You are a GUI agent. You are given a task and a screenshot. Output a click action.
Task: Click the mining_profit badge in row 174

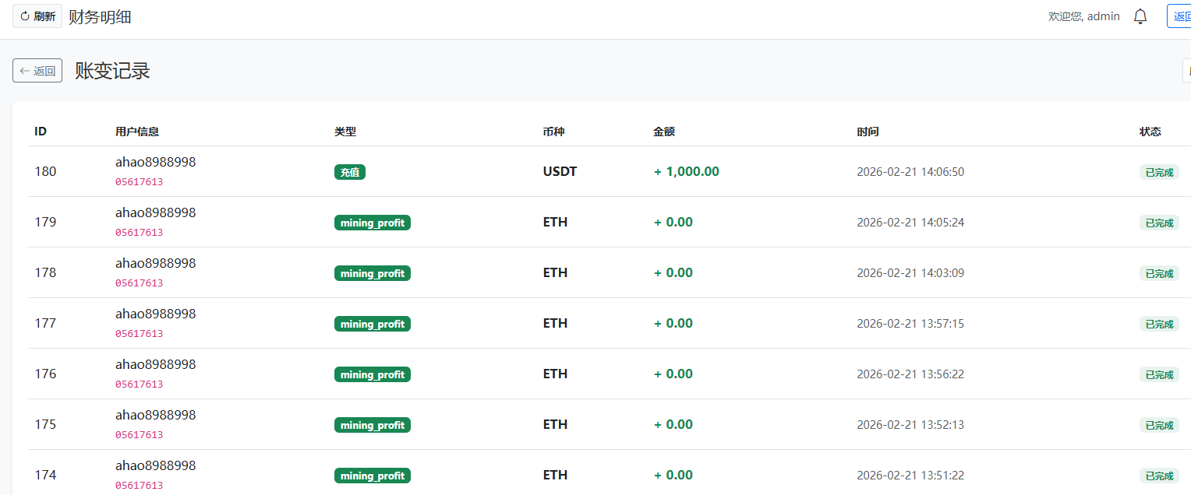(x=373, y=476)
